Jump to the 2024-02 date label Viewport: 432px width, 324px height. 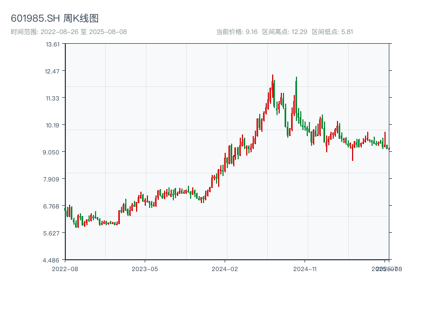[225, 268]
